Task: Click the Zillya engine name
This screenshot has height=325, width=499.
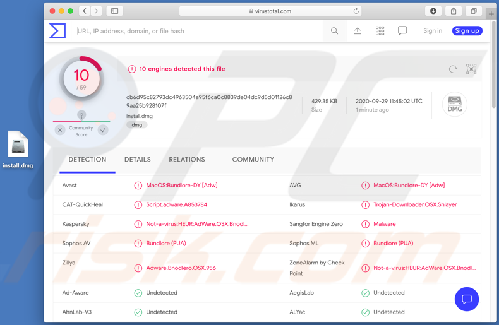Action: coord(69,263)
